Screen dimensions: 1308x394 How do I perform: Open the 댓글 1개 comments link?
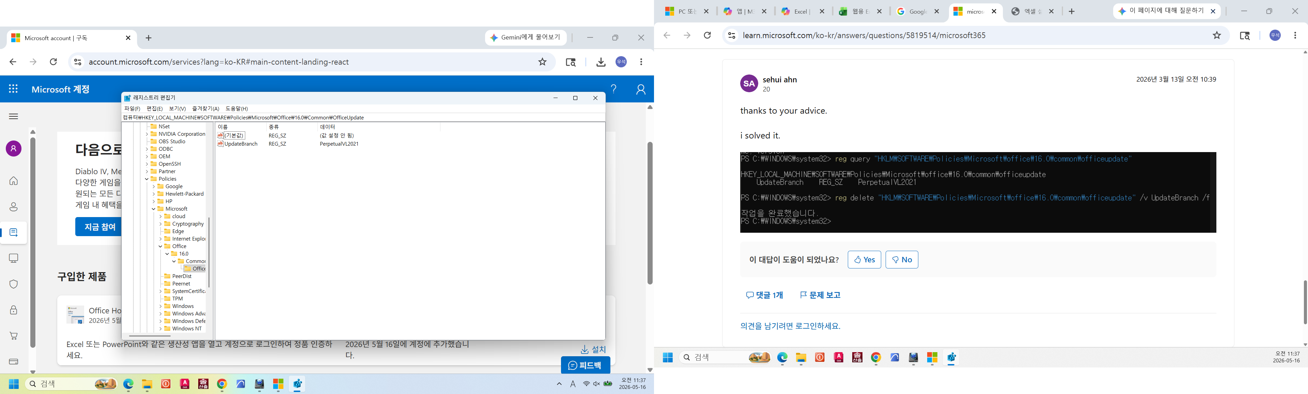click(x=764, y=295)
